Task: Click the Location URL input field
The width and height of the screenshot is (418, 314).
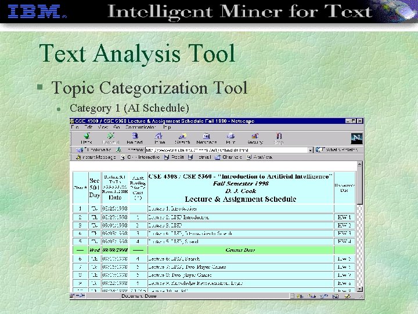Action: 226,150
